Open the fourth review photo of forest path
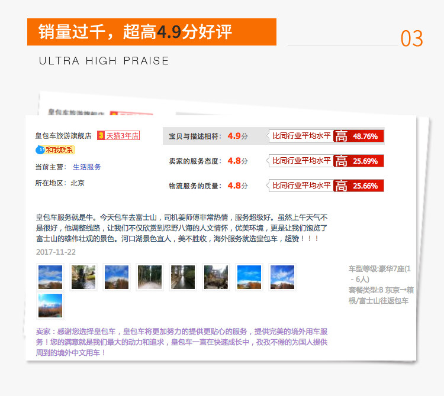Image resolution: width=444 pixels, height=396 pixels. (x=150, y=277)
